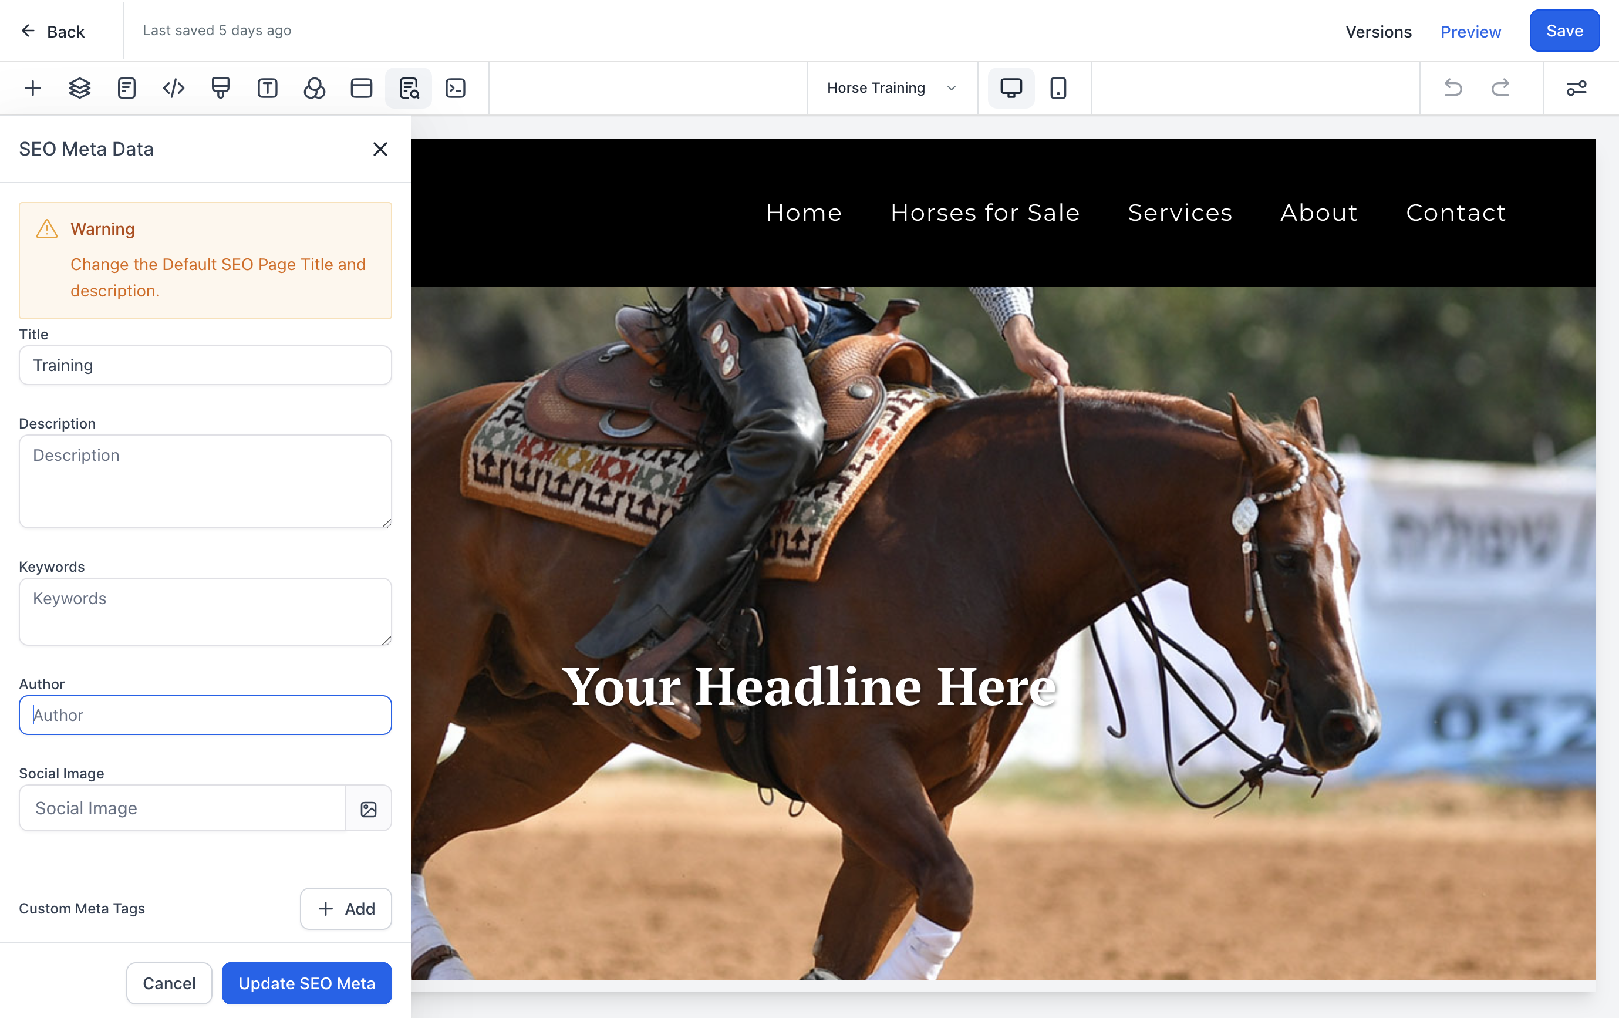This screenshot has width=1619, height=1018.
Task: Click the blue Save button
Action: (x=1564, y=31)
